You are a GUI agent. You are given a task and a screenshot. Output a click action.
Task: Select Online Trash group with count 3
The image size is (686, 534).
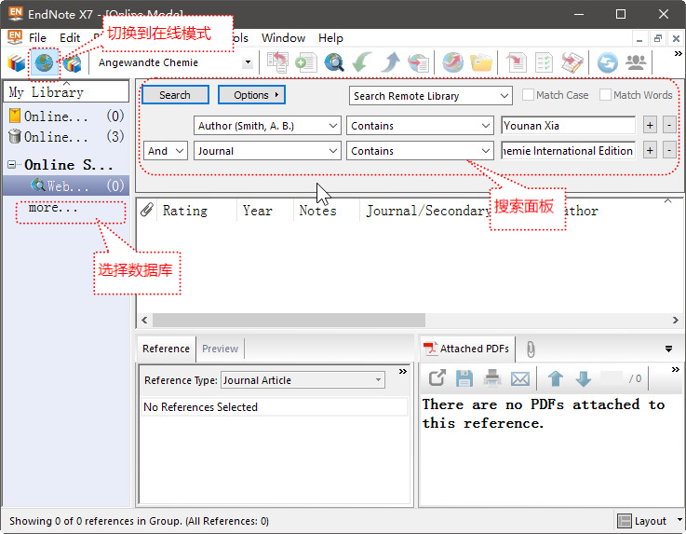(x=66, y=137)
